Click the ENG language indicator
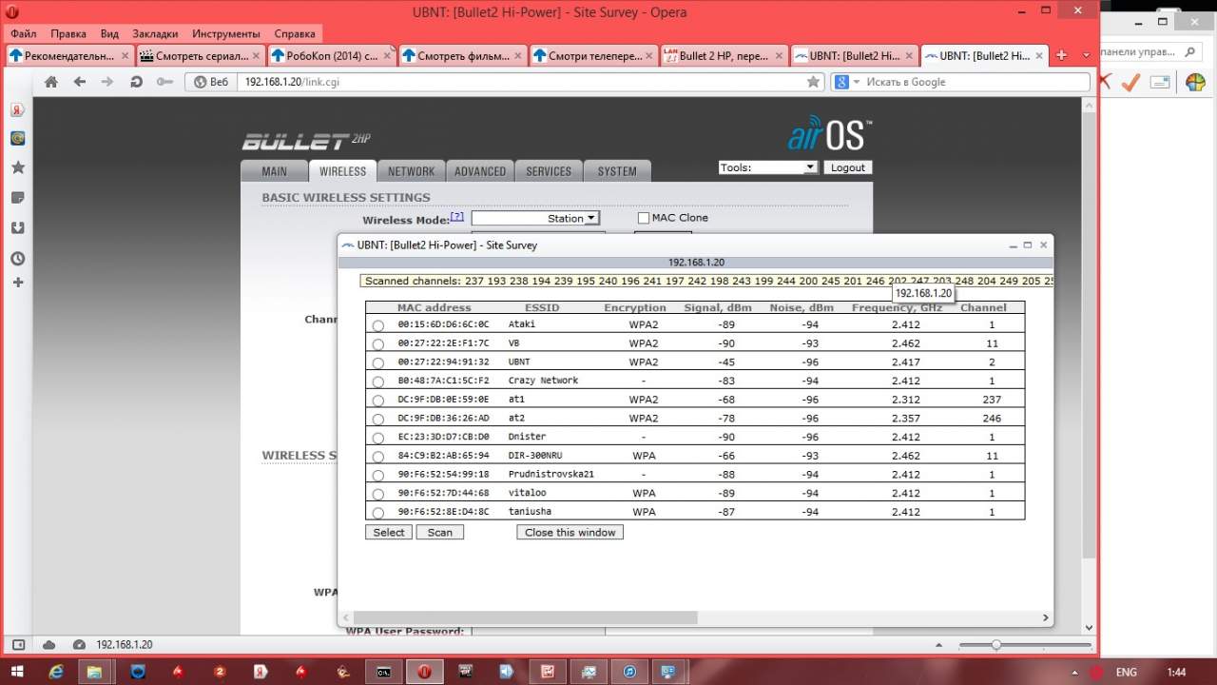The image size is (1217, 685). [1126, 672]
